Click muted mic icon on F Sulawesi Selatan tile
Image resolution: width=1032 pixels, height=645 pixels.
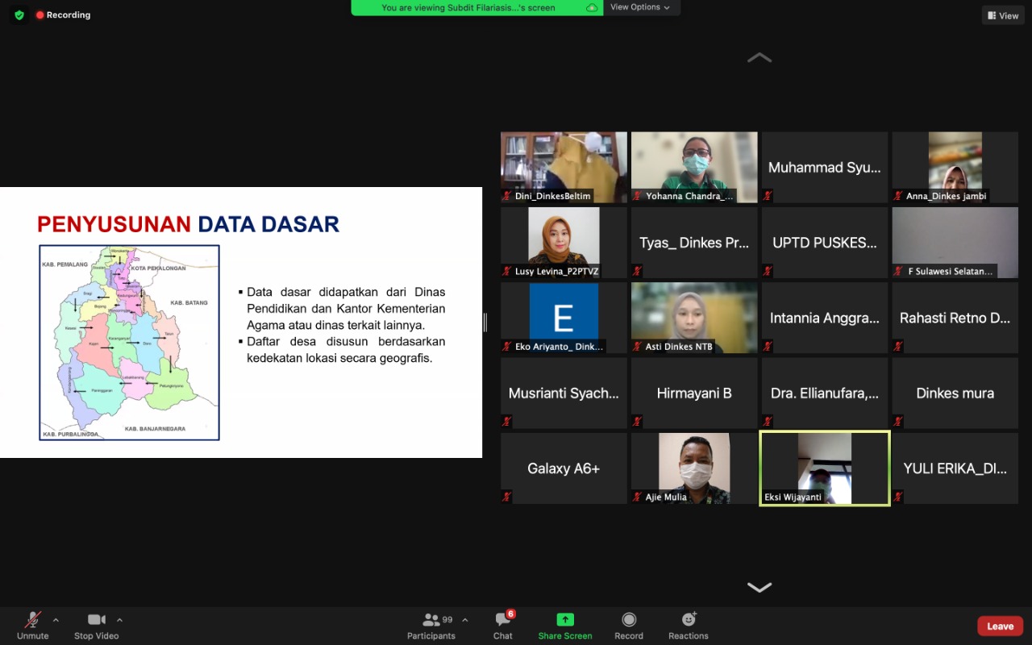[898, 271]
